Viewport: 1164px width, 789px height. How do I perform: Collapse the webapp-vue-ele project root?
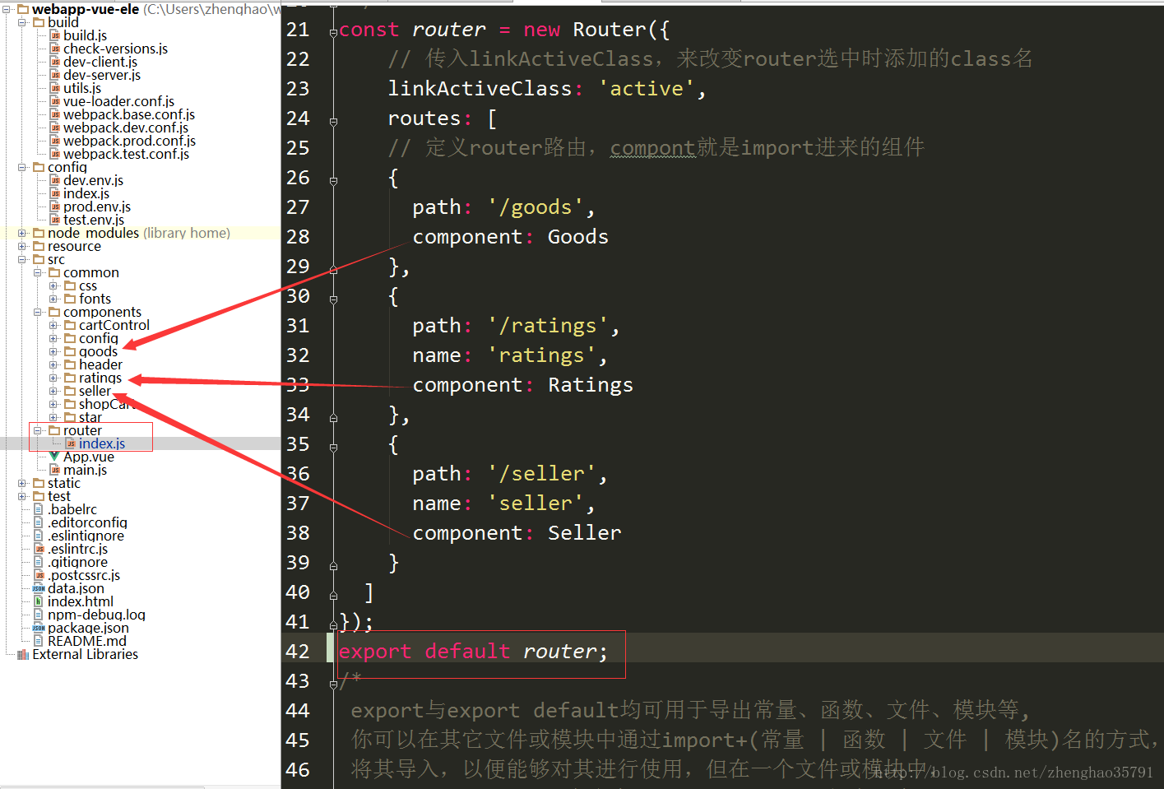pyautogui.click(x=7, y=9)
